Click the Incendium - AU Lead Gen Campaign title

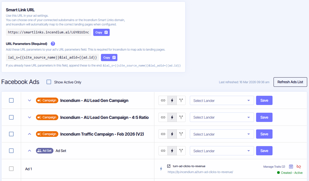[94, 100]
